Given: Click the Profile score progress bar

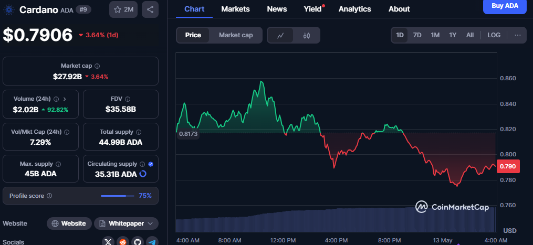Looking at the screenshot, I should click(118, 196).
